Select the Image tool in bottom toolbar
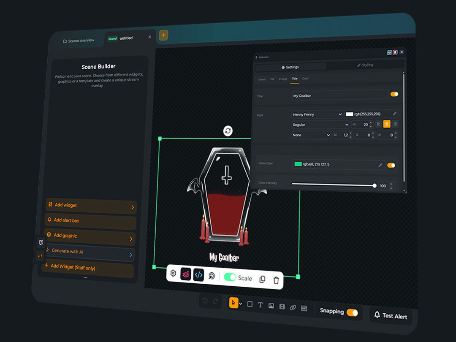Screen dimensions: 456x342 [x=271, y=306]
